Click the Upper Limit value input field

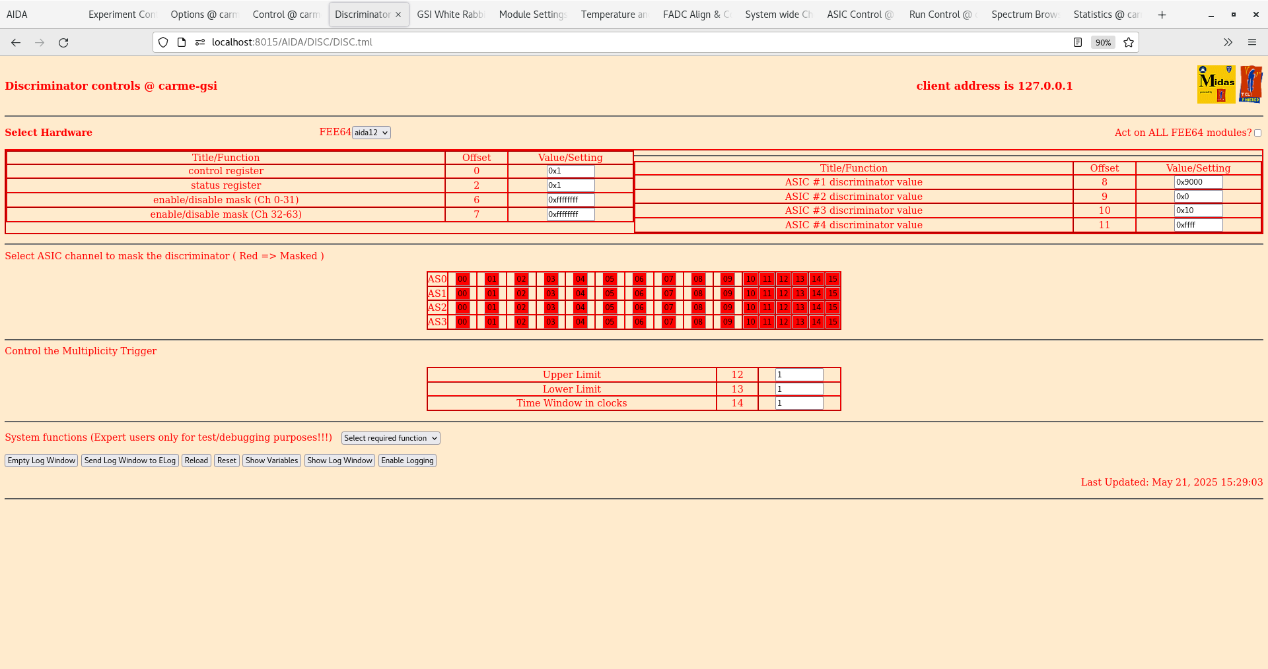799,374
